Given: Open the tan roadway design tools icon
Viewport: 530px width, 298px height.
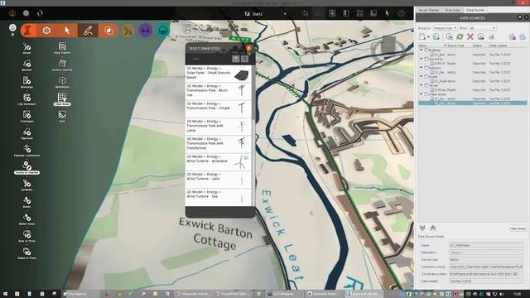Looking at the screenshot, I should [128, 31].
